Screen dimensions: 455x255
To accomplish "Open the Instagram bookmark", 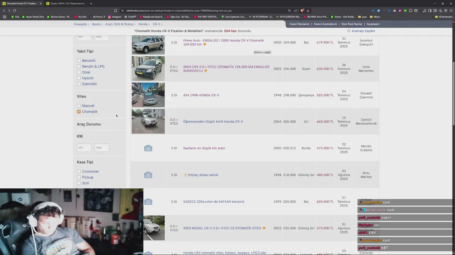I will tap(115, 17).
